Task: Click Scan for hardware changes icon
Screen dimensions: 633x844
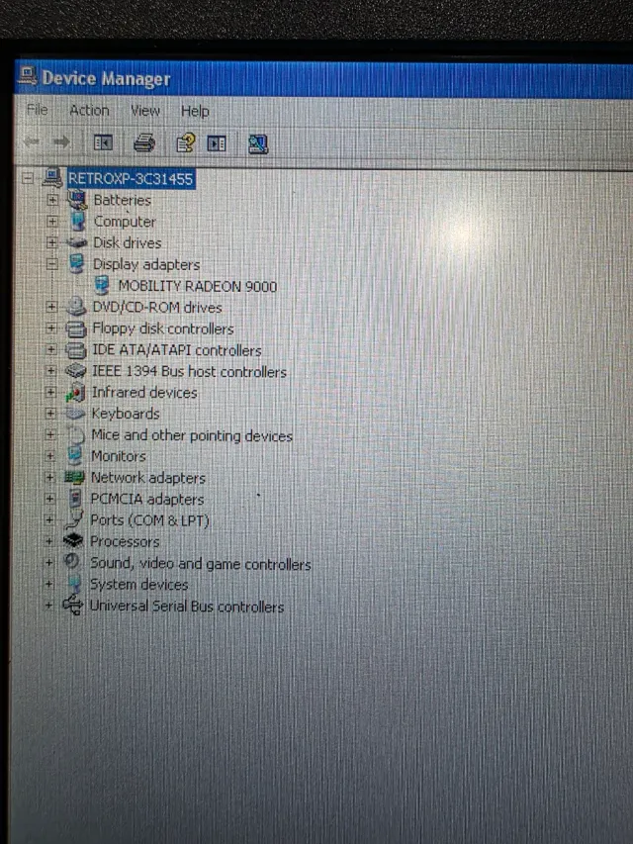Action: click(x=258, y=144)
